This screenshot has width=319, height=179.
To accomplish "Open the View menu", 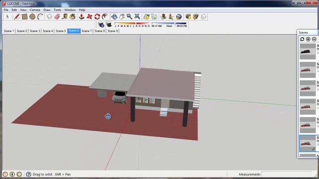I will (23, 10).
